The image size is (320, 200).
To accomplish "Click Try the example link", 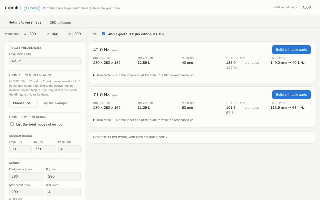I will tap(55, 103).
